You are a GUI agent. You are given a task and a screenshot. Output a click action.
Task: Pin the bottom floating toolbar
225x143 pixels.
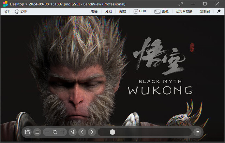point(197,132)
